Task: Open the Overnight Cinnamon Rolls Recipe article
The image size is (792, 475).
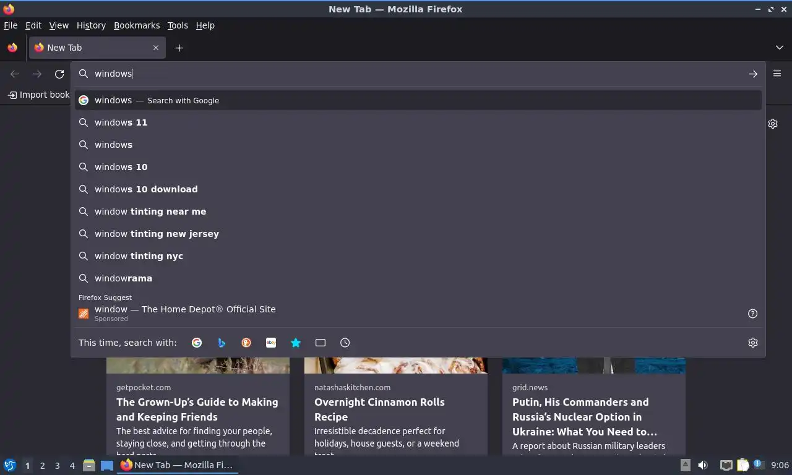Action: 379,409
